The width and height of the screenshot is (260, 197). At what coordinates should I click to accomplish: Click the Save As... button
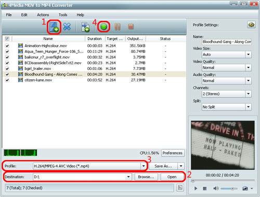coord(163,166)
